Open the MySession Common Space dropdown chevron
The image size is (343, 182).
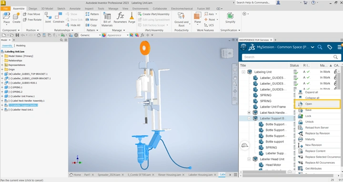313,47
